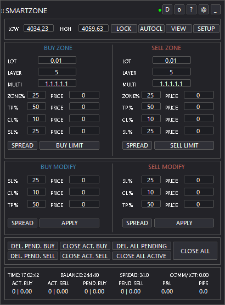Click Buy Zone TP% price field
The image size is (225, 305).
point(84,107)
